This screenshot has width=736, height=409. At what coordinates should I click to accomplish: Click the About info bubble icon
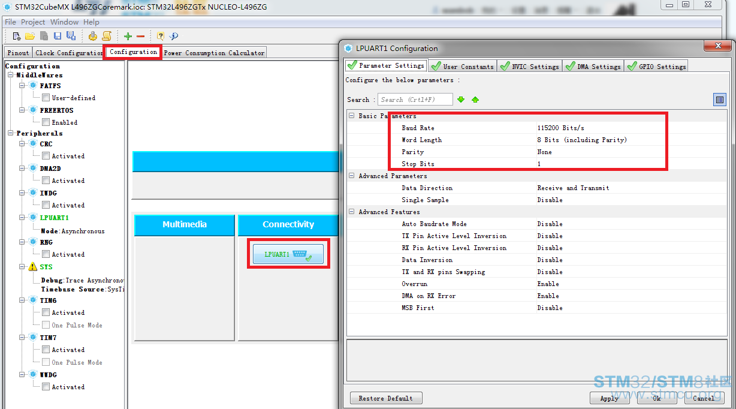[174, 36]
